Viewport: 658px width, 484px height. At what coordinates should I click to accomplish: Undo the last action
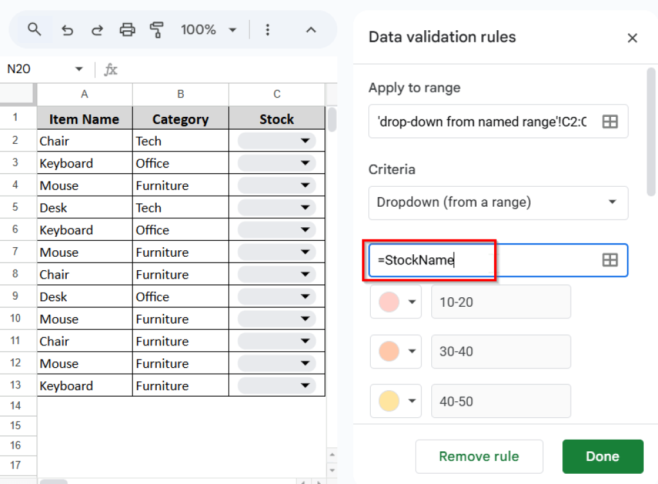[x=67, y=30]
